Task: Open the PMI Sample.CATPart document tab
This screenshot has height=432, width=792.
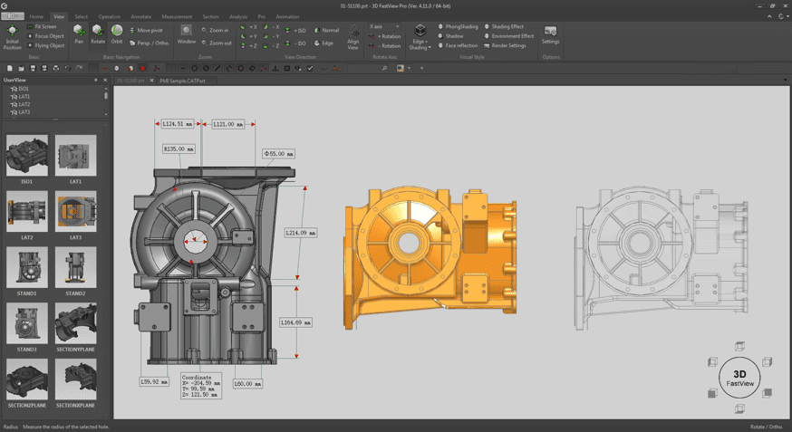Action: pyautogui.click(x=182, y=81)
